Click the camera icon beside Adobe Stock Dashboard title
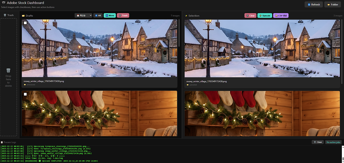Screen dimensions: 344x163 click(3, 3)
